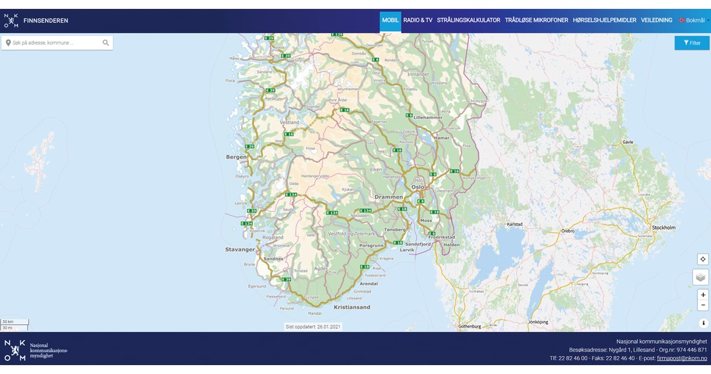Open the HØRSELSHJELPEMIDLER page

604,21
